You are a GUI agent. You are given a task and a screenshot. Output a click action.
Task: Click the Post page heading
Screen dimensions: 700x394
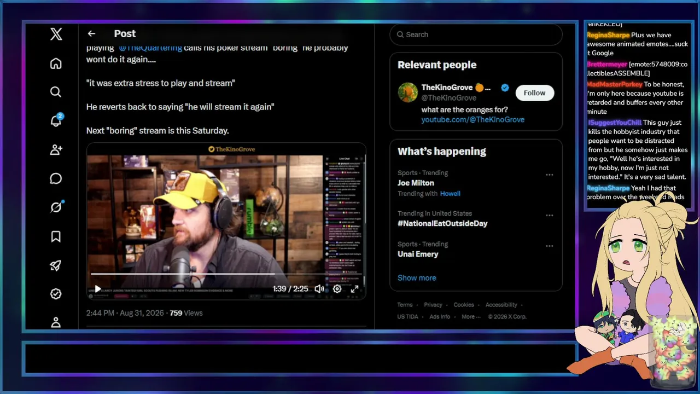click(x=125, y=34)
